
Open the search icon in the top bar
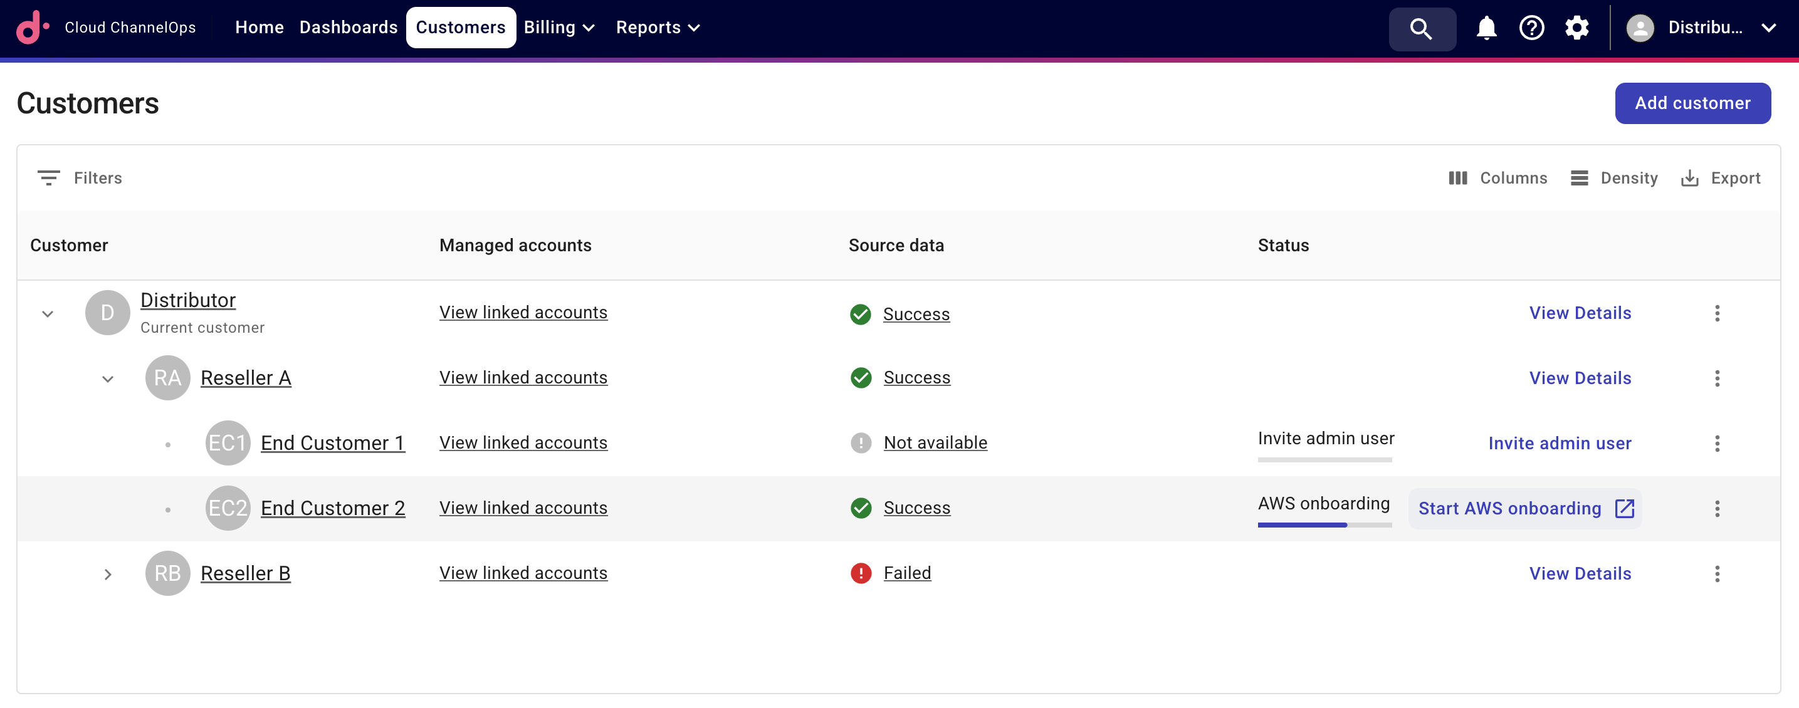click(x=1422, y=29)
